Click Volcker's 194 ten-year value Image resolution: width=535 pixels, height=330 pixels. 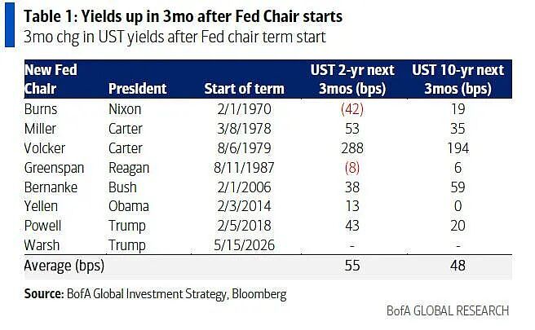point(458,148)
